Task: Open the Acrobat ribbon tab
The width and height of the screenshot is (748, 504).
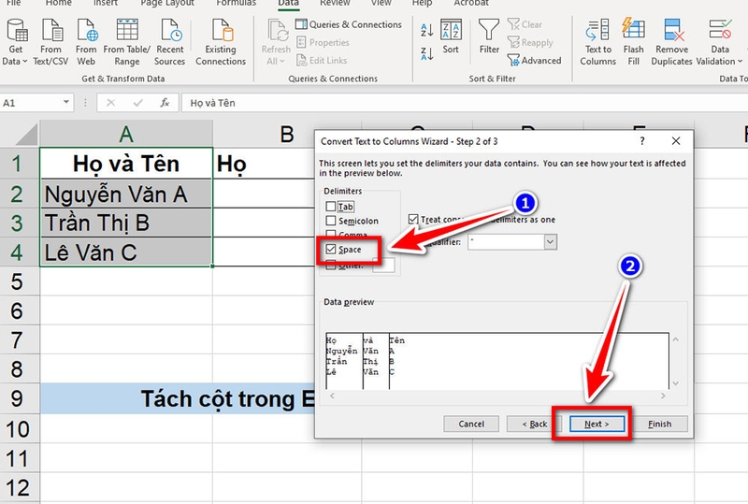Action: coord(471,3)
